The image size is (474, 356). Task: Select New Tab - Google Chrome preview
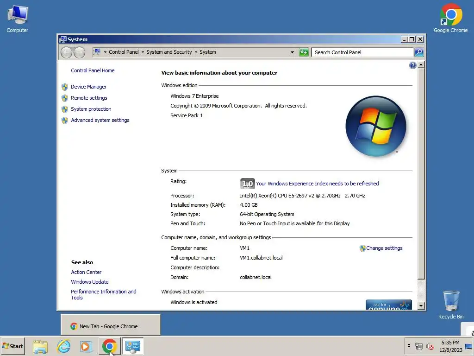111,325
